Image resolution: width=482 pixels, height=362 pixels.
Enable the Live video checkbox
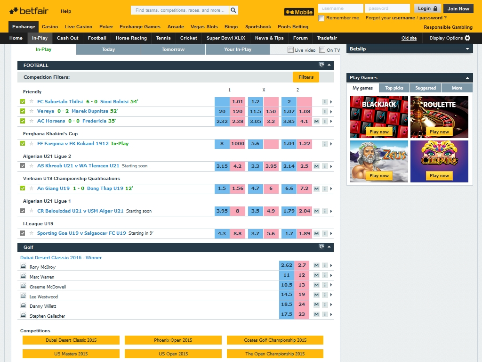(x=290, y=50)
